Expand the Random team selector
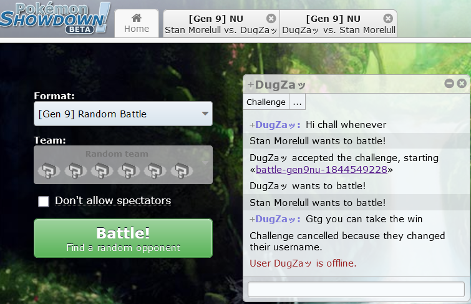Image resolution: width=471 pixels, height=304 pixels. click(x=123, y=165)
